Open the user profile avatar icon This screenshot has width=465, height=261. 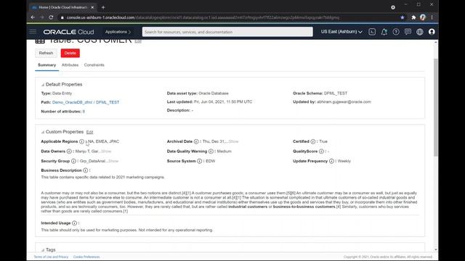[432, 32]
